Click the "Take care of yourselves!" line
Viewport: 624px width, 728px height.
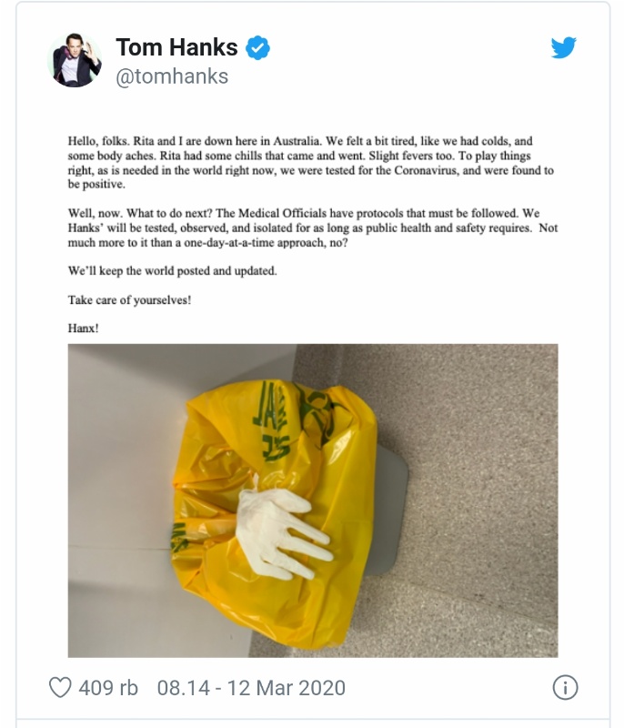129,300
